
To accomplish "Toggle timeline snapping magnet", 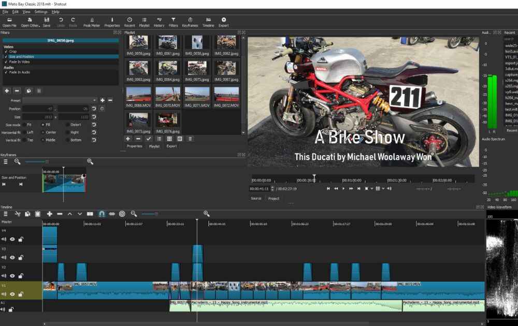I will pyautogui.click(x=102, y=214).
